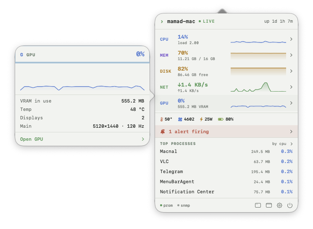
Task: Click the 11.21 GB / 16 GB text
Action: tap(197, 59)
